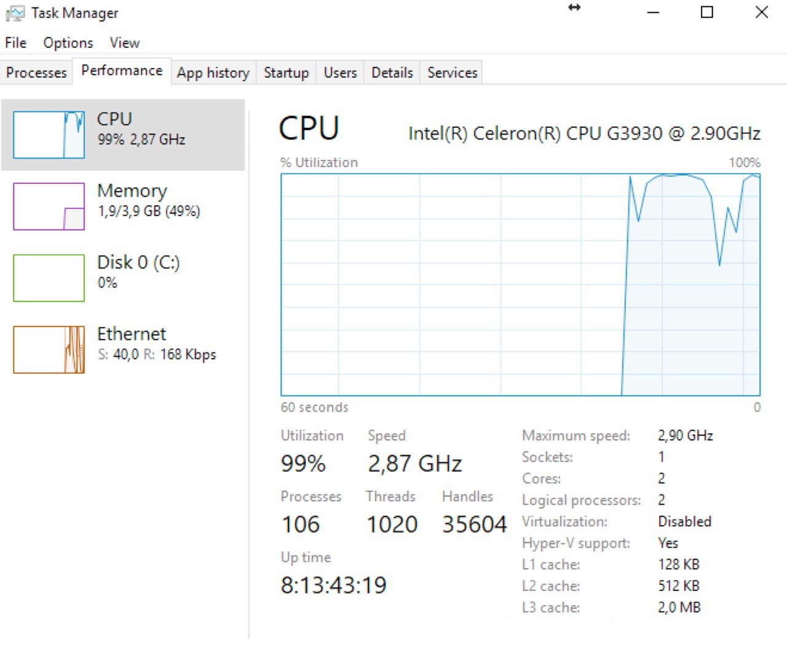Go to the Users tab
This screenshot has width=787, height=653.
[x=340, y=73]
